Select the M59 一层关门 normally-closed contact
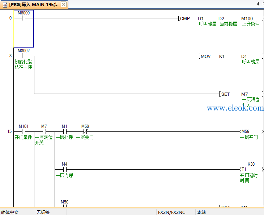264x215 pixels. [85, 131]
